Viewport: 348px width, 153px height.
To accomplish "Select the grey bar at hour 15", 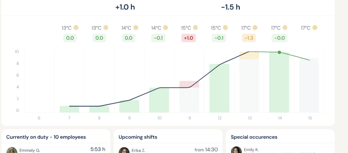I will coord(309,85).
